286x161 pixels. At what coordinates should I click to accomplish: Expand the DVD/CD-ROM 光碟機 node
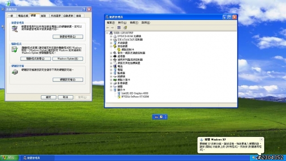click(111, 36)
